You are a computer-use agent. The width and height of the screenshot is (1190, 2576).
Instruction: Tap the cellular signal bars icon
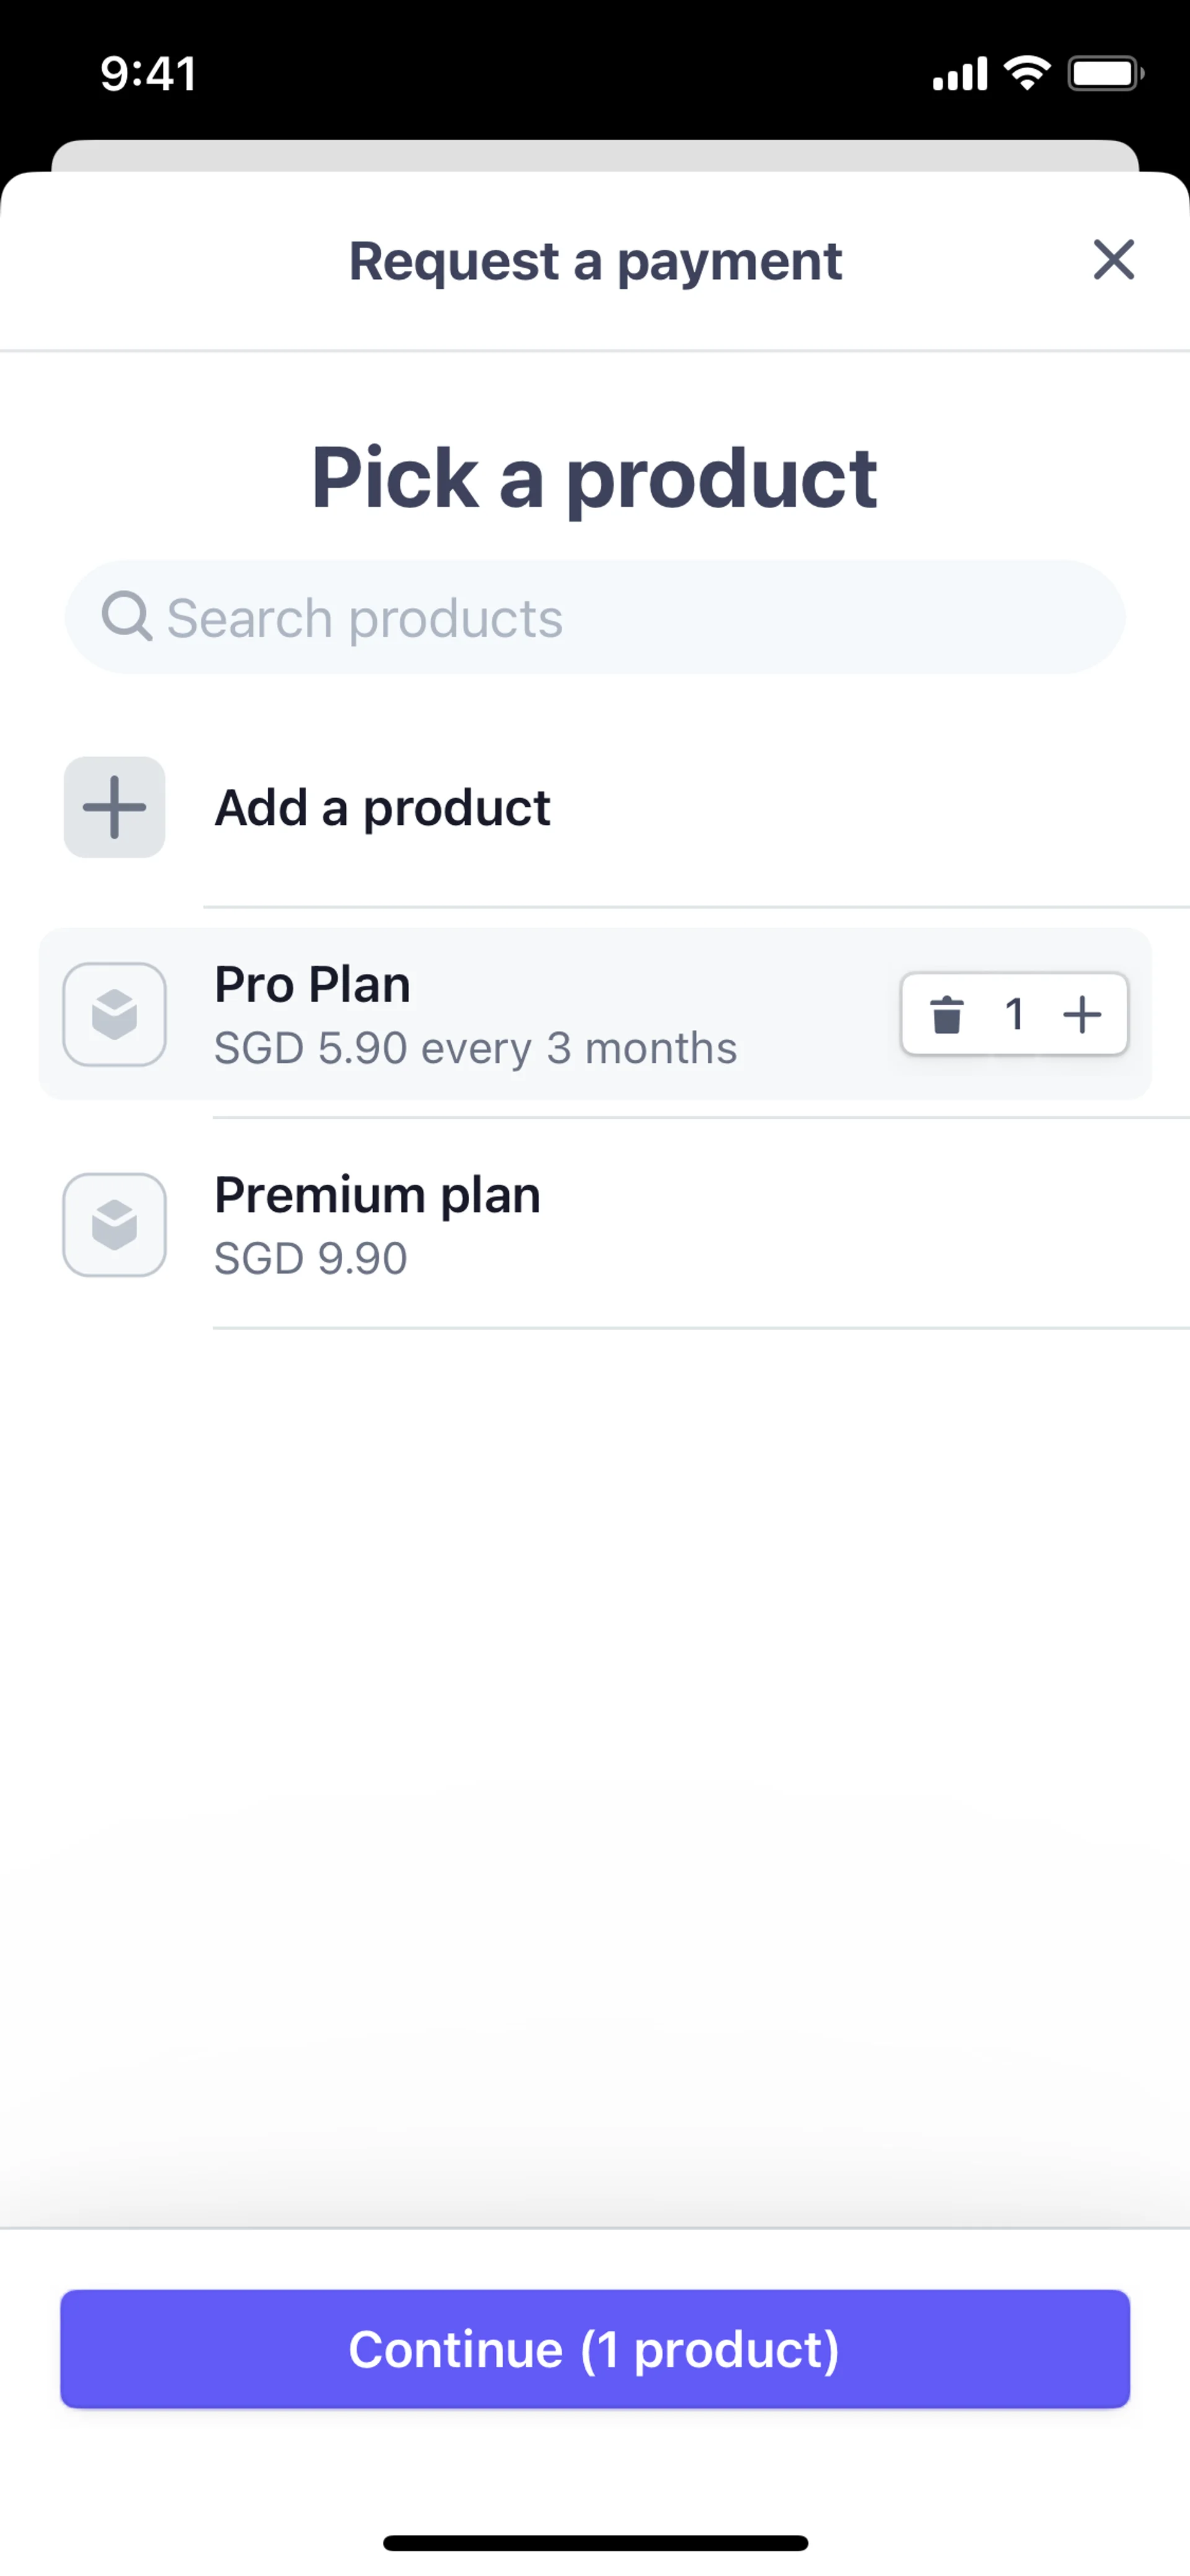[x=960, y=74]
